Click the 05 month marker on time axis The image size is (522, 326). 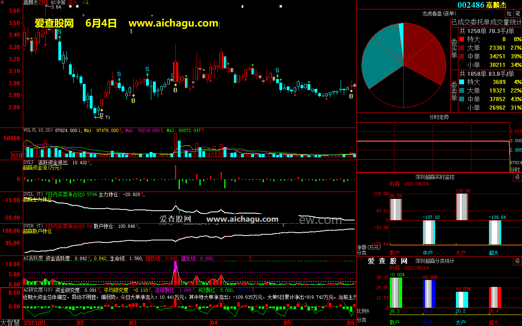tap(288, 323)
